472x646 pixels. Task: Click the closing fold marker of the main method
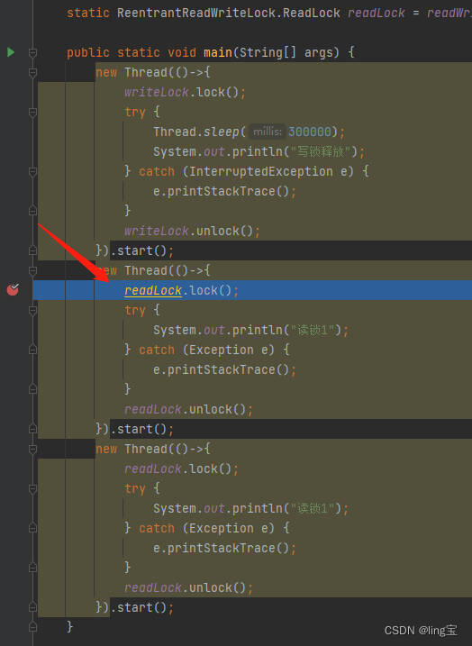[x=33, y=627]
